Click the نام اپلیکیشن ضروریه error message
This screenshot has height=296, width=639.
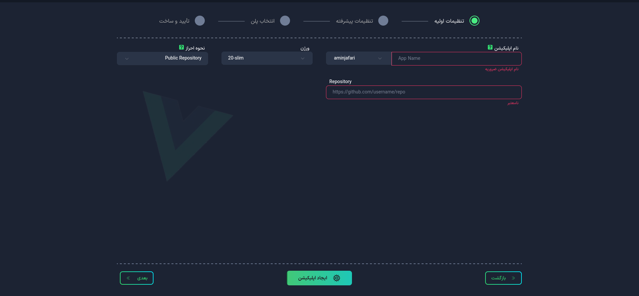[x=502, y=69]
